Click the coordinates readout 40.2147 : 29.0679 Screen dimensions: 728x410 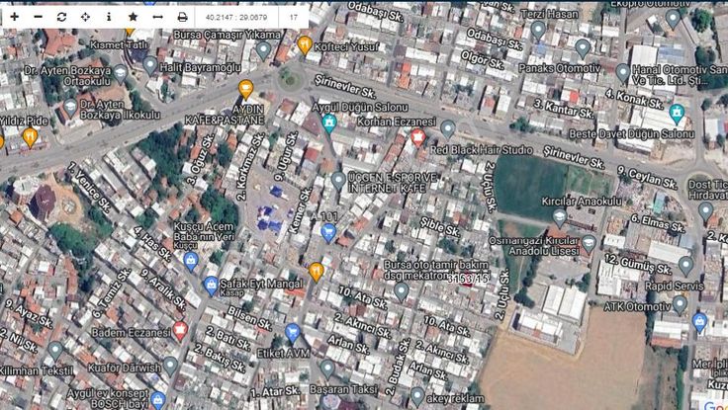click(235, 17)
